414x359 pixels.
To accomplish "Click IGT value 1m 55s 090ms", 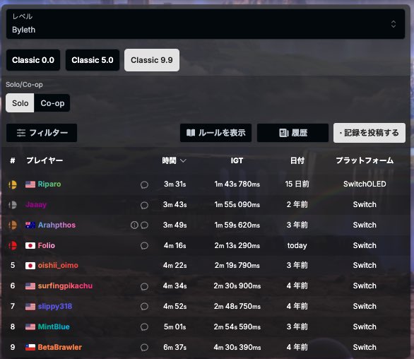I will [237, 205].
